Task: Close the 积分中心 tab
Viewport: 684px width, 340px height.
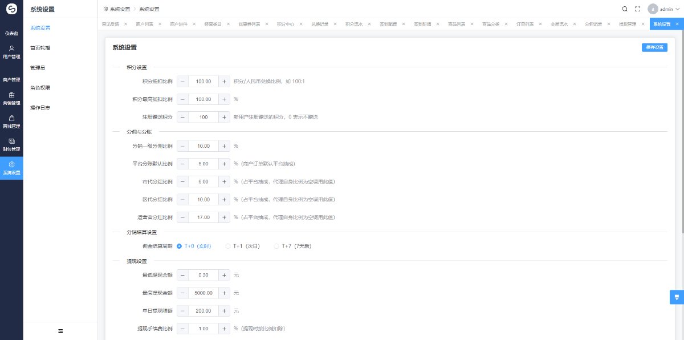Action: click(x=301, y=25)
